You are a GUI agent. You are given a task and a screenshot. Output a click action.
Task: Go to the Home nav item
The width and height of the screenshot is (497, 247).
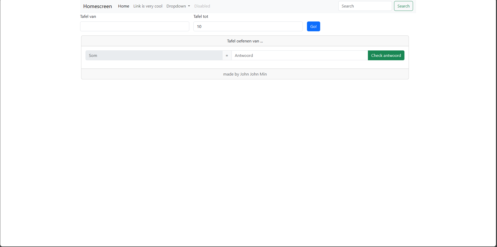[124, 6]
